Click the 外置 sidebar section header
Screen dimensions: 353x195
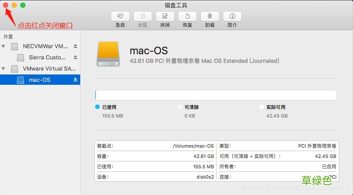(8, 37)
